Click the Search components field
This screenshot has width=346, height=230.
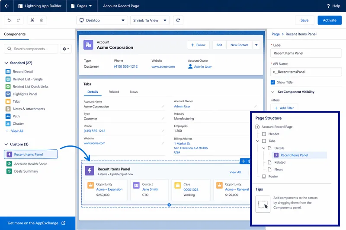31,49
